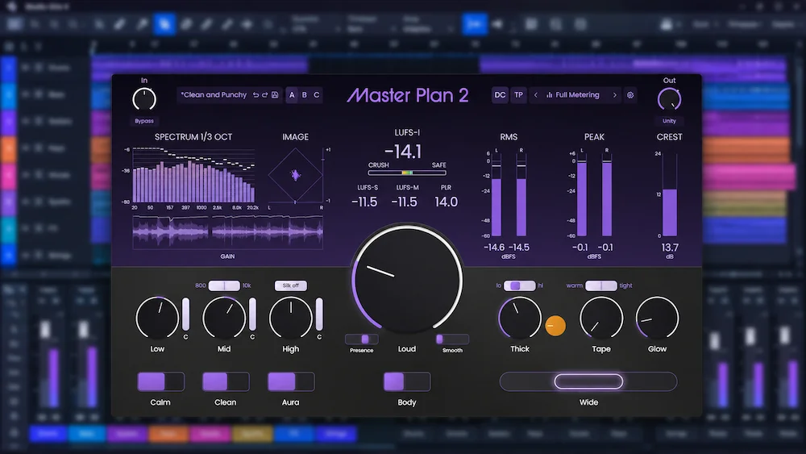Click the Glow knob
Screen dimensions: 806x454
point(658,318)
